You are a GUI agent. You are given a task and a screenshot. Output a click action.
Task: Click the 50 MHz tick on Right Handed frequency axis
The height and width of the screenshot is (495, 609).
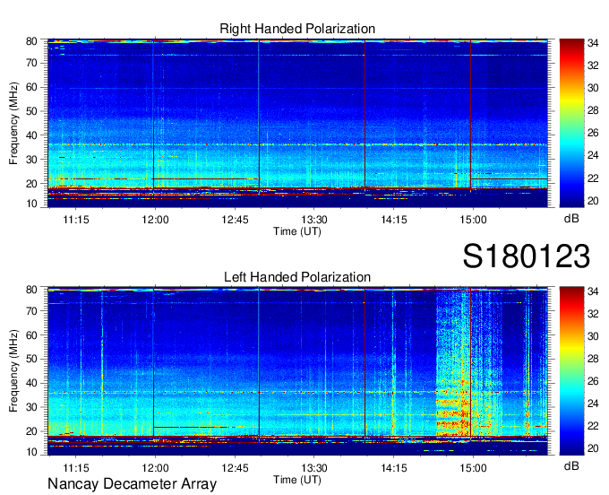coord(31,111)
